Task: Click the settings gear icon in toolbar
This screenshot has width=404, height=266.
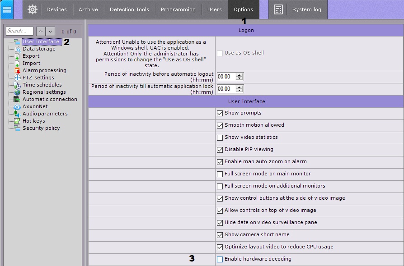Action: pyautogui.click(x=32, y=9)
